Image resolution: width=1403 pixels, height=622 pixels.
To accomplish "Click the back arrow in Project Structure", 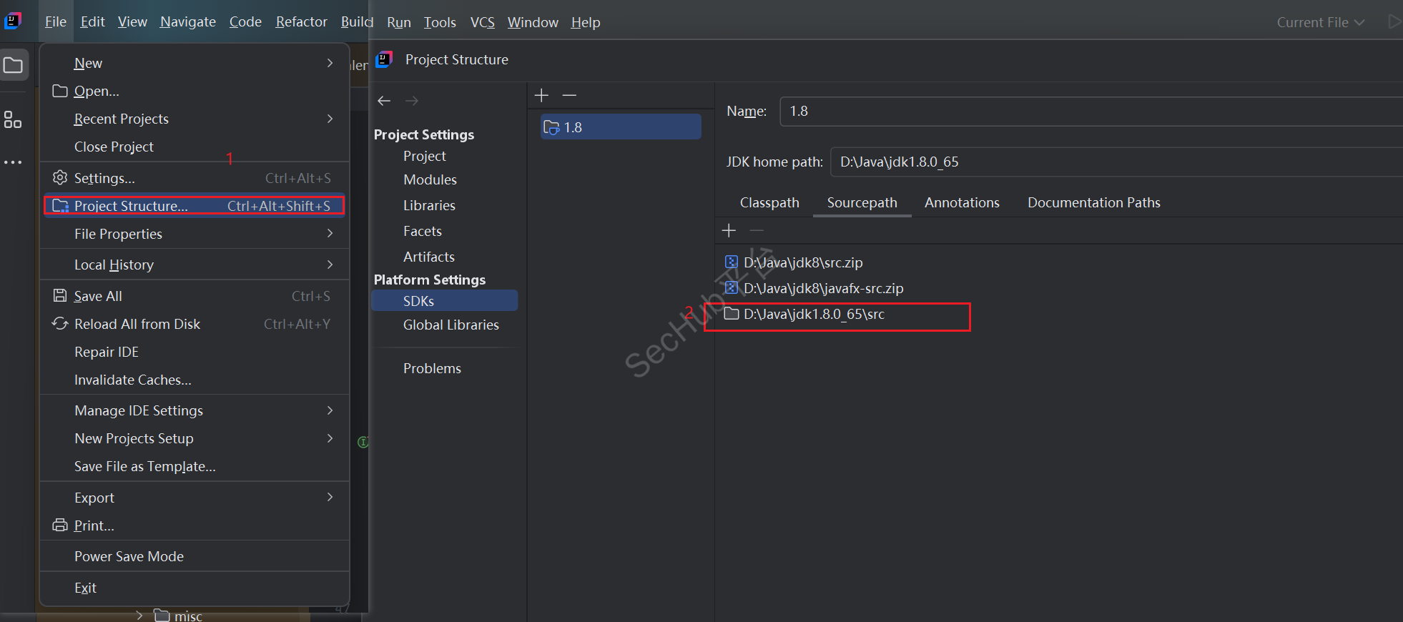I will click(384, 101).
